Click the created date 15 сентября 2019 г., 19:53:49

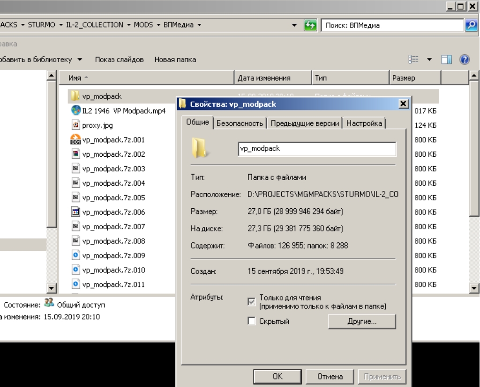295,271
